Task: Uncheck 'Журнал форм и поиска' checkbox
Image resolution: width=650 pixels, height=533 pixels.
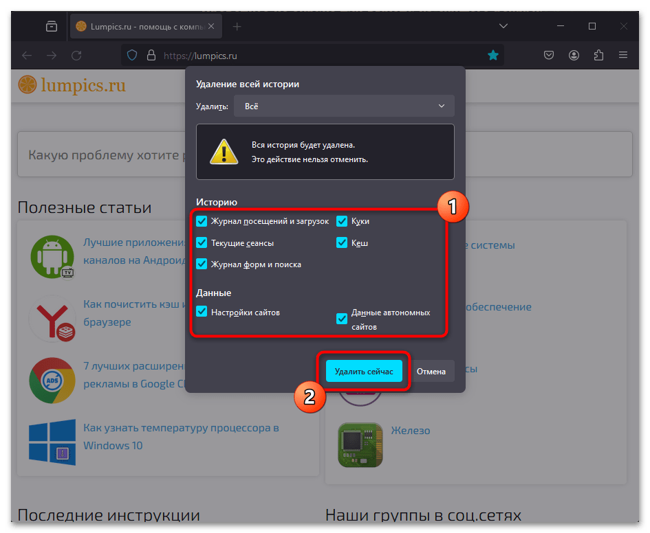Action: (x=202, y=264)
